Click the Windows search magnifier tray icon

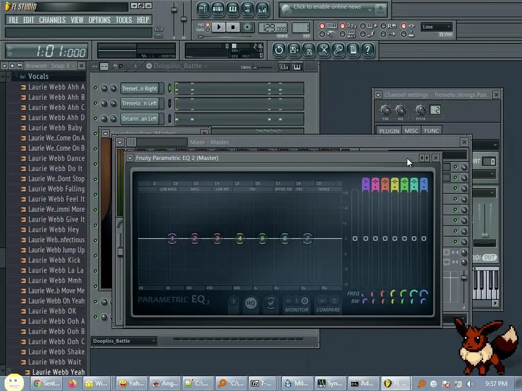422,384
